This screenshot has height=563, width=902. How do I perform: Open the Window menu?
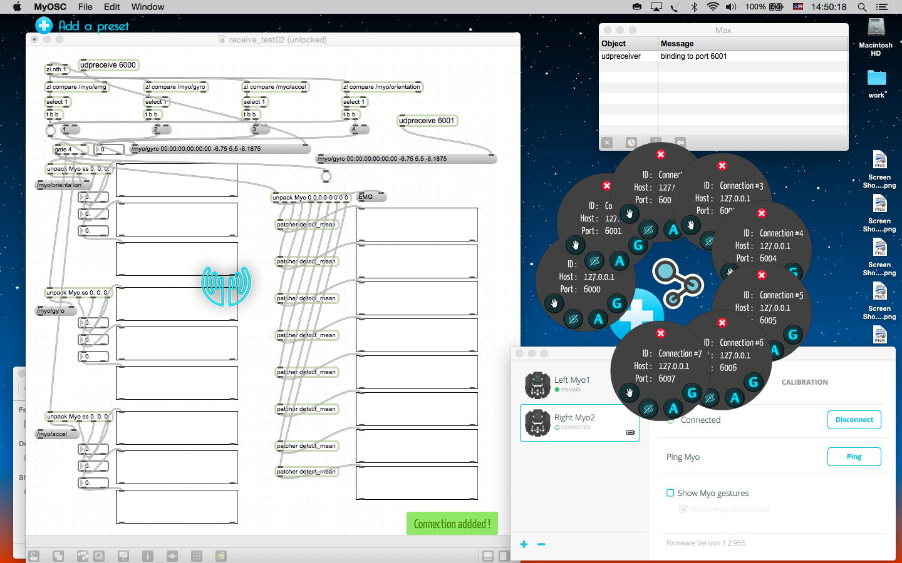[x=148, y=7]
